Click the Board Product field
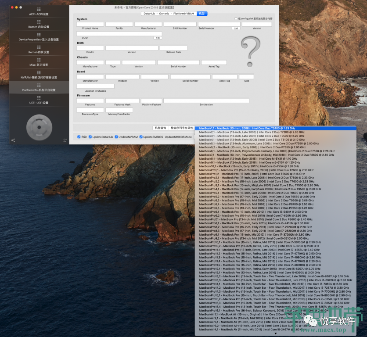This screenshot has height=337, width=367. [x=122, y=76]
